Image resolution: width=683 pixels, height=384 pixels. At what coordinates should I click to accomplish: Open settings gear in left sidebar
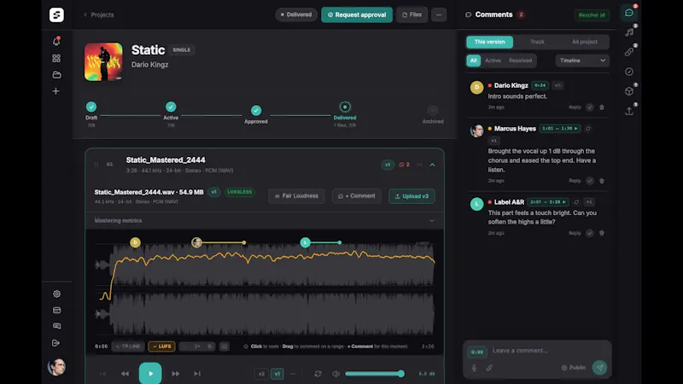click(56, 294)
